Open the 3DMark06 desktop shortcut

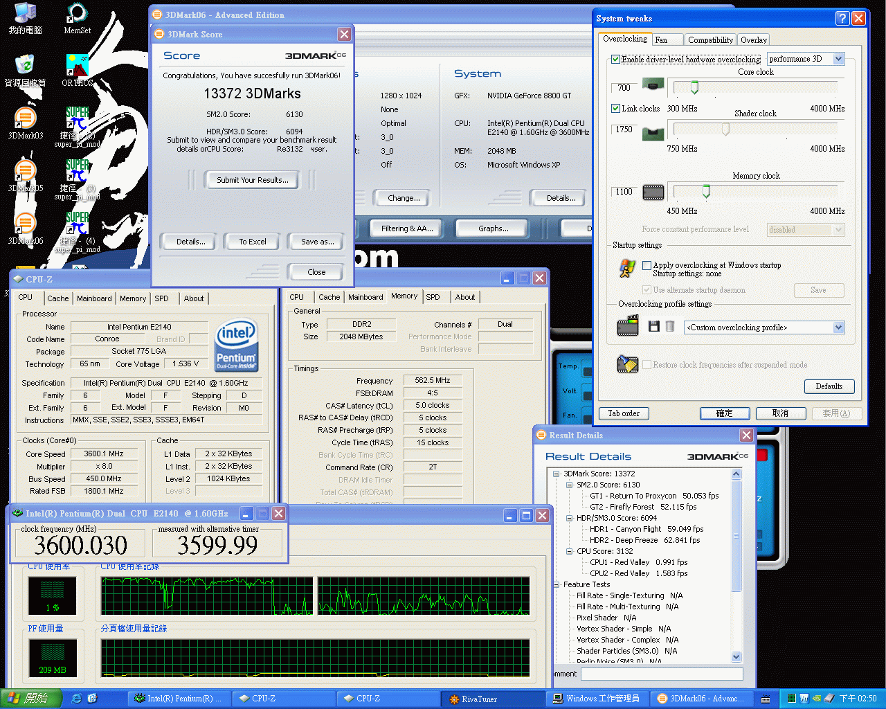coord(25,228)
